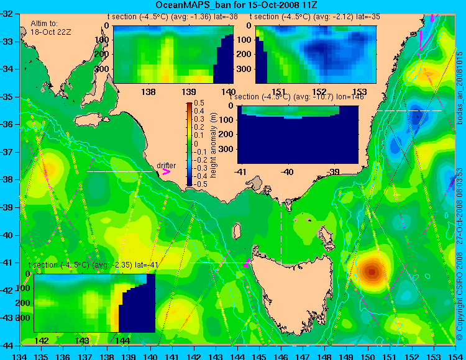Click the white dashed section line at latitude -41
The width and height of the screenshot is (466, 360).
(x=222, y=263)
